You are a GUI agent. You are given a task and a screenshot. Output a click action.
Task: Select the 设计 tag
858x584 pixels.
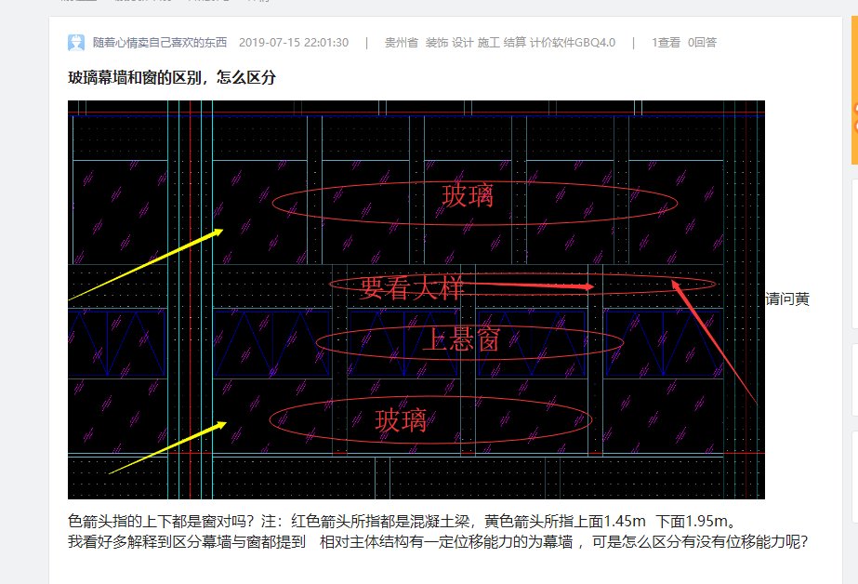[x=462, y=43]
